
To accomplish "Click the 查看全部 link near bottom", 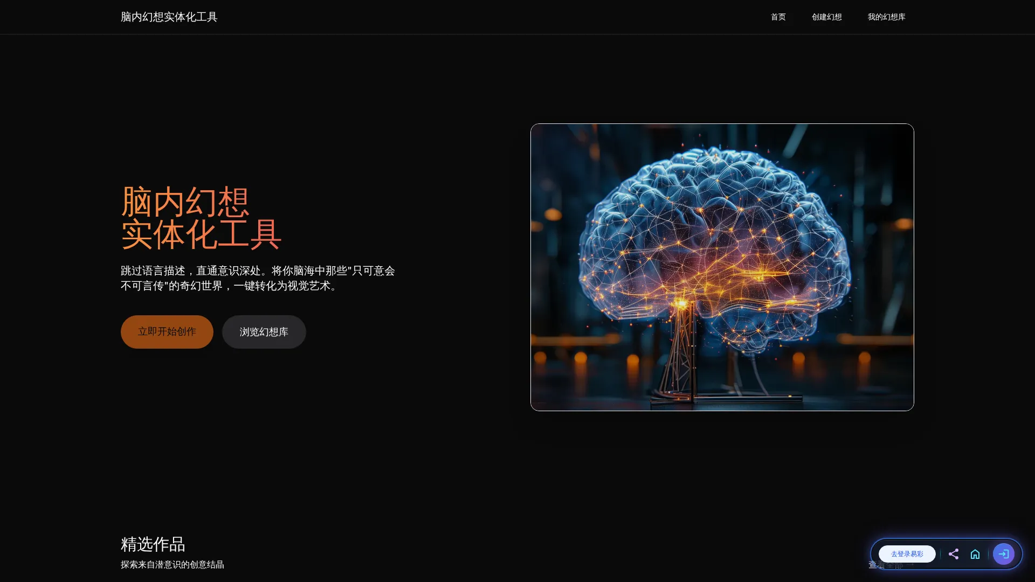I will pyautogui.click(x=887, y=565).
